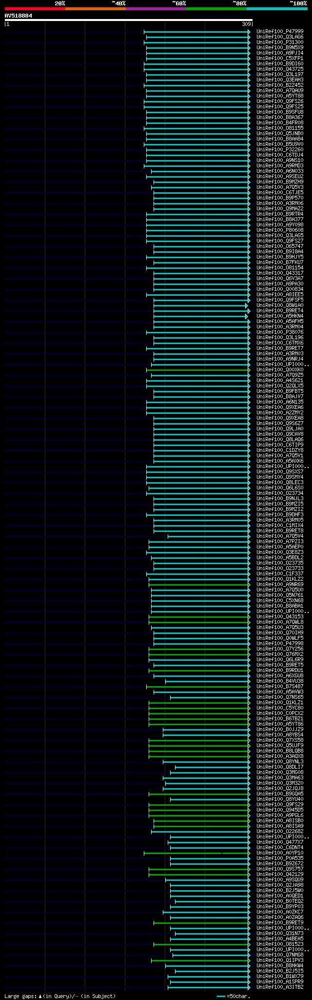
Task: Open hit UniRef100_B9N5X9
Action: point(280,47)
